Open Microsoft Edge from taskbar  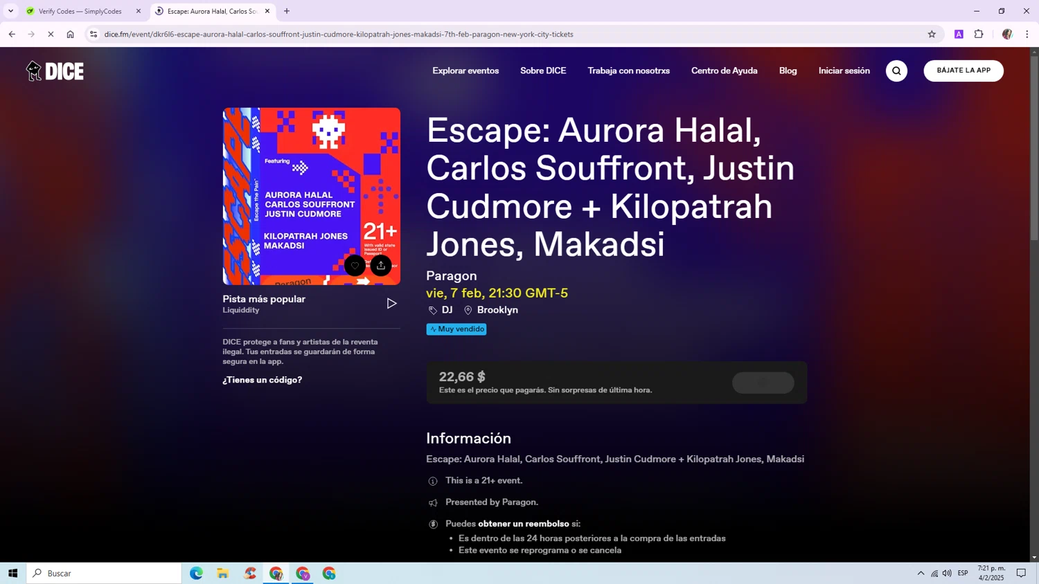pyautogui.click(x=196, y=573)
